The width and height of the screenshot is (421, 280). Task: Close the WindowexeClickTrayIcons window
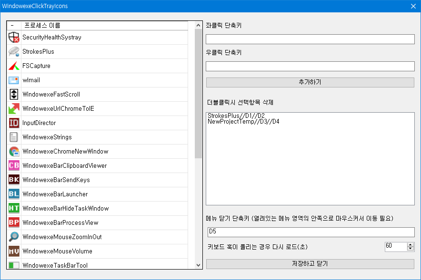click(x=413, y=6)
